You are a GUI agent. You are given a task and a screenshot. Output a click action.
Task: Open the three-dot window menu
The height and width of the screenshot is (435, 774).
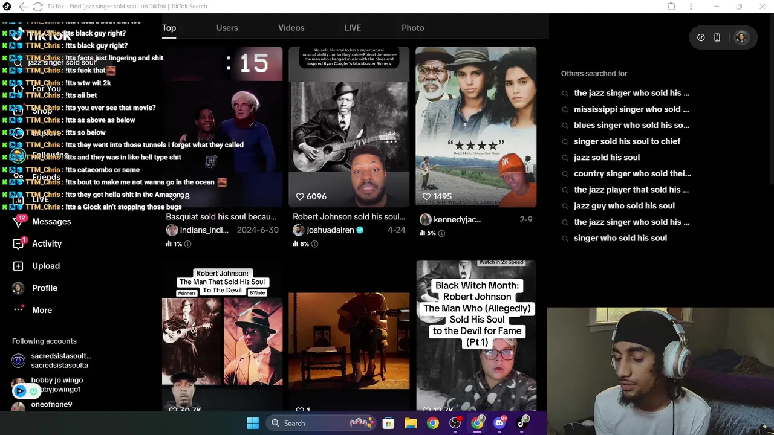click(691, 7)
